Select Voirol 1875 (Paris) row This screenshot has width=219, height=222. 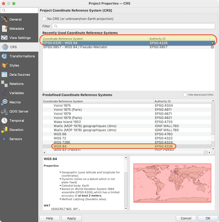coord(127,110)
